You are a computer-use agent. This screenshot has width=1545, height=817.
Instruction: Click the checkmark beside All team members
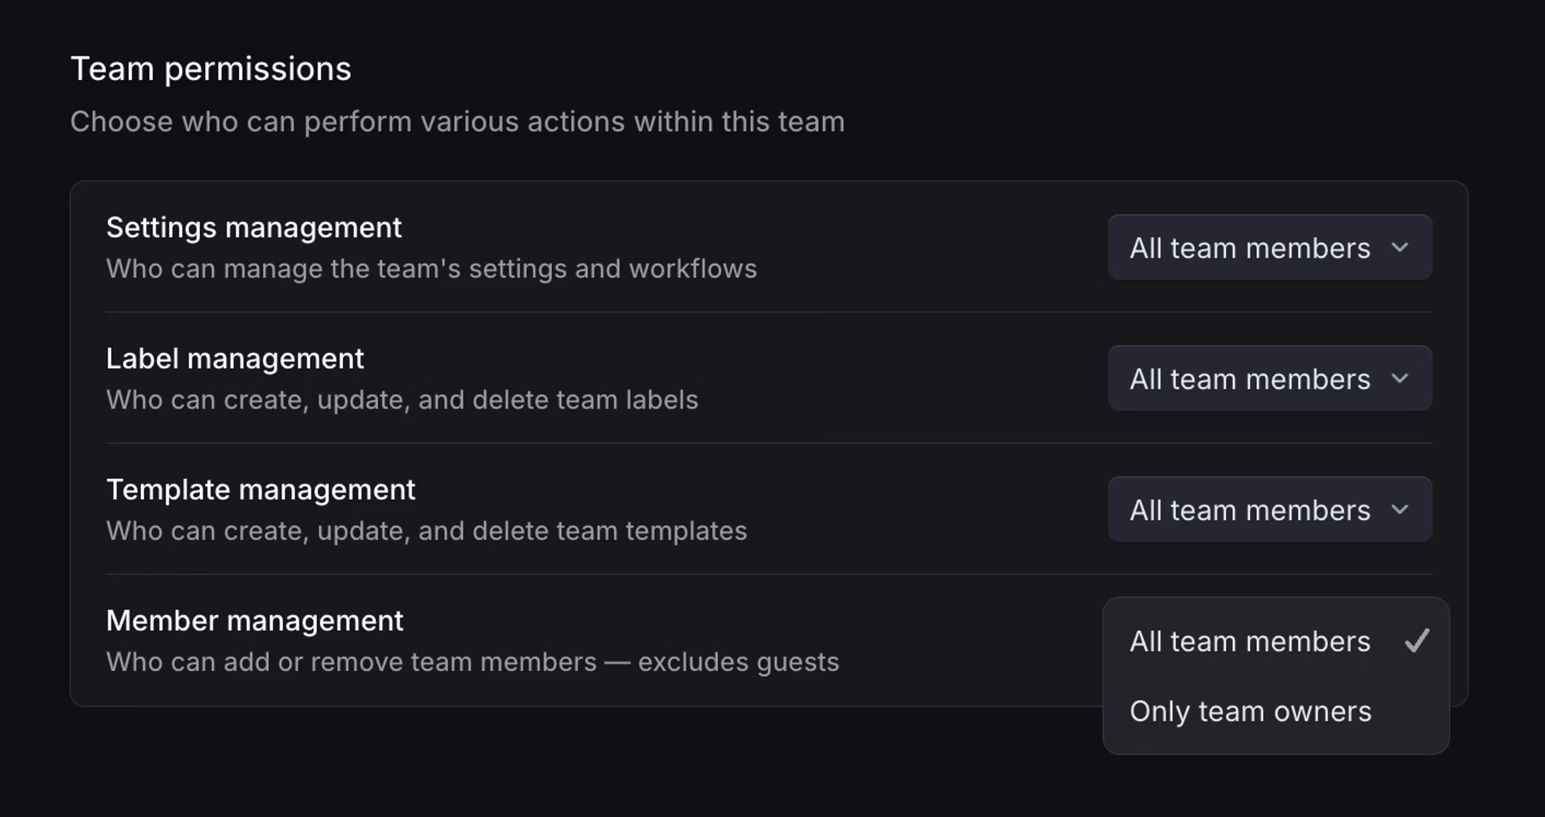(1418, 640)
